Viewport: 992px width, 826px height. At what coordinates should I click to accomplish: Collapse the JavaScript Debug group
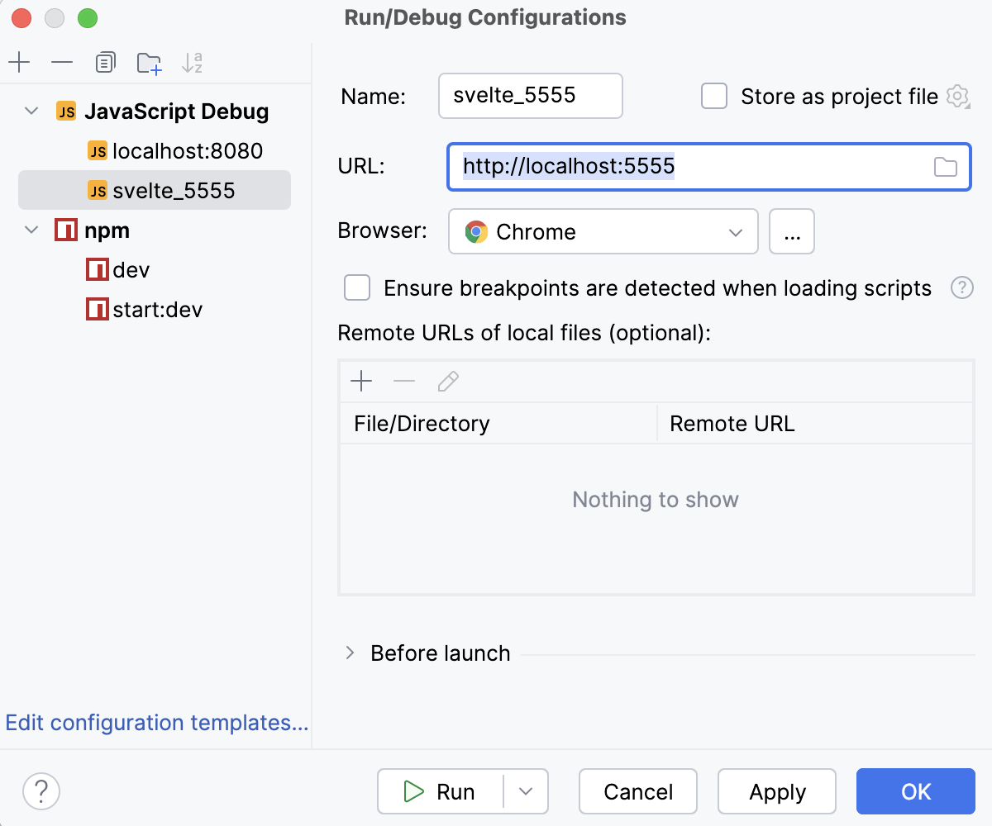tap(30, 111)
